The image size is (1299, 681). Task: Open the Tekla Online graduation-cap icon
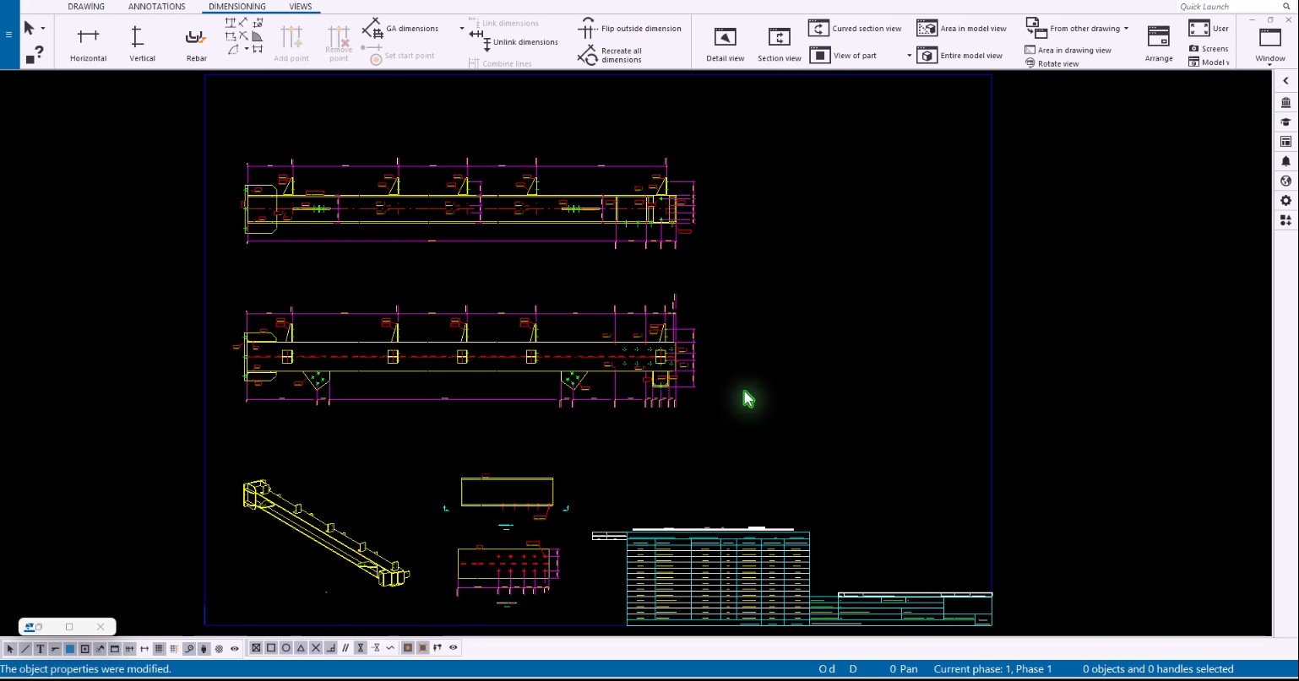(1285, 122)
